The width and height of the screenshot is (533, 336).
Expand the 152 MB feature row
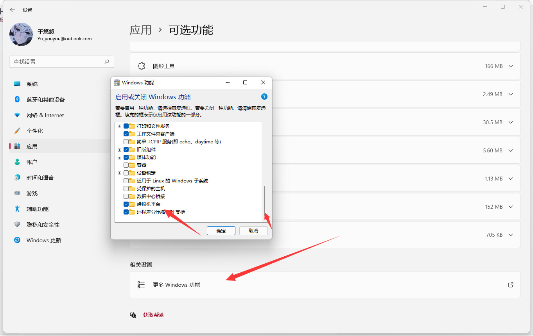[510, 207]
